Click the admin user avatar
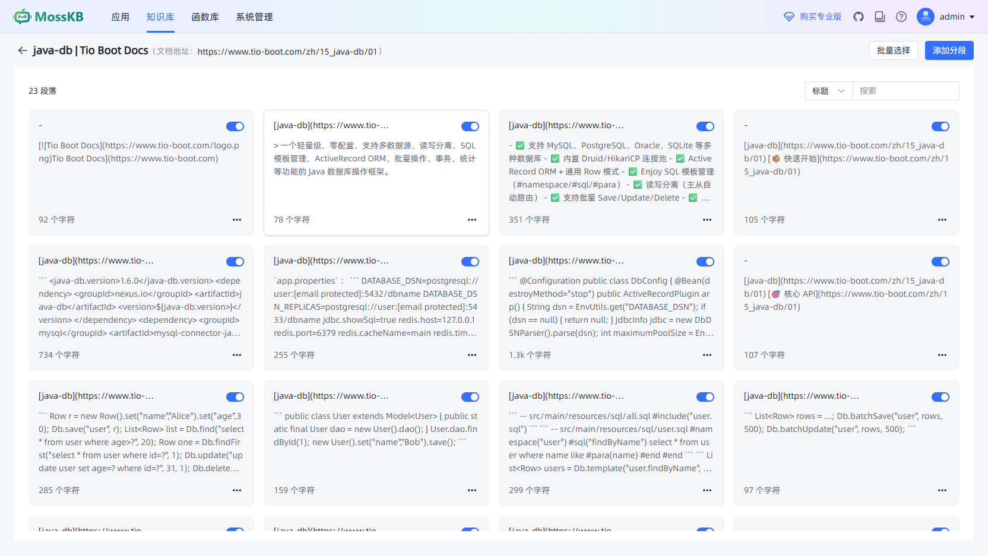Viewport: 988px width, 556px height. click(926, 17)
